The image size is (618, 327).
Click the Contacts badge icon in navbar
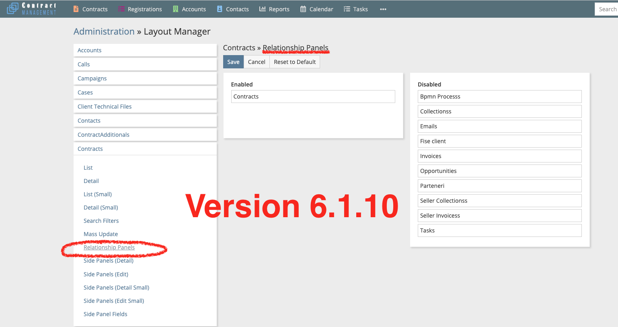[x=220, y=9]
